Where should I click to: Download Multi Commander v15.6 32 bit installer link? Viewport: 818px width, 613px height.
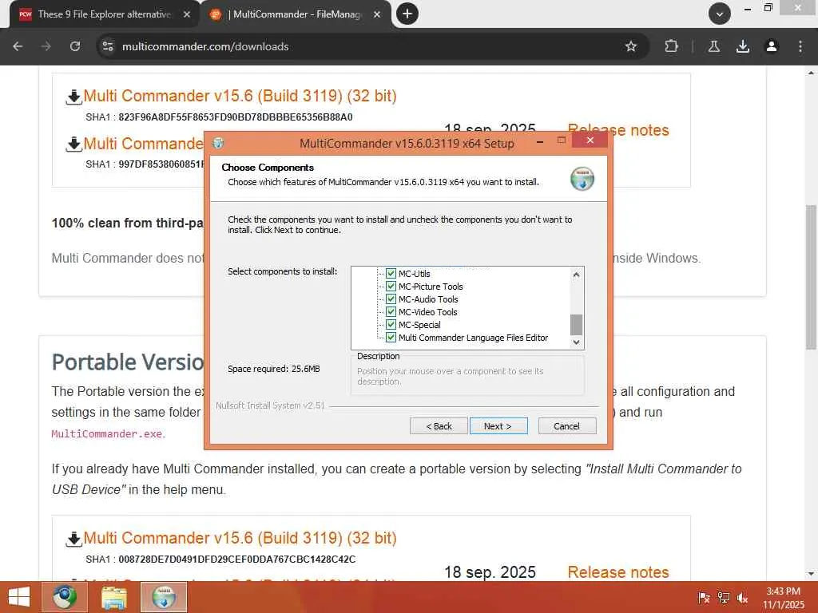tap(240, 96)
